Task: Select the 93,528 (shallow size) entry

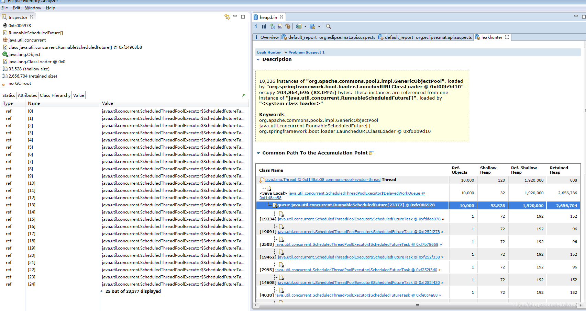Action: click(x=29, y=69)
